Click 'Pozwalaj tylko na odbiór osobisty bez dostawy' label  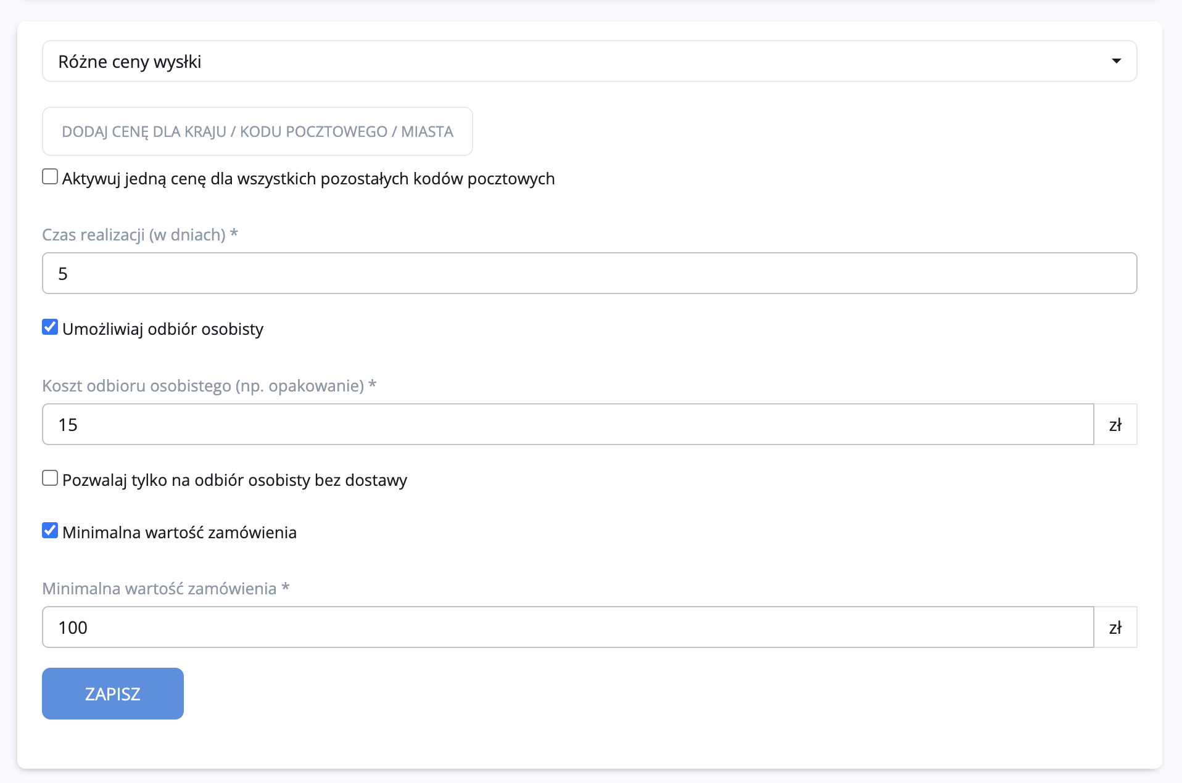pos(234,480)
